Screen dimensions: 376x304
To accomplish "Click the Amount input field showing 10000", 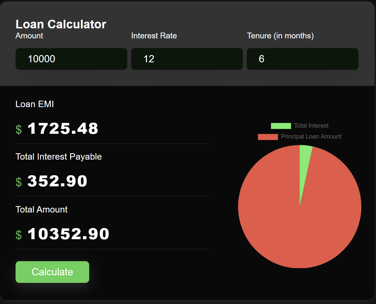I will click(x=71, y=59).
